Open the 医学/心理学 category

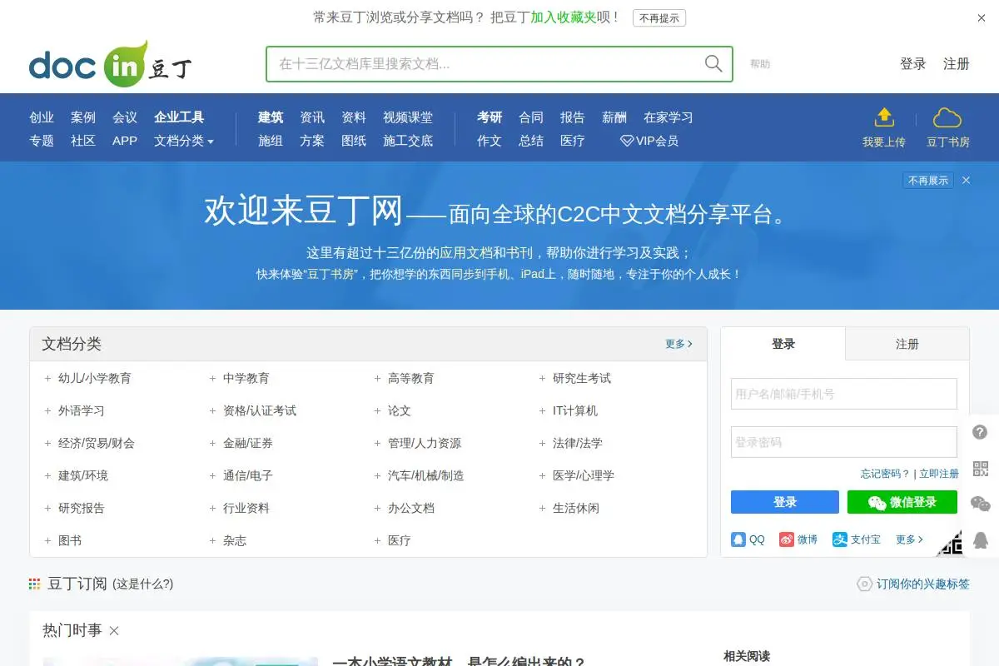pos(584,476)
